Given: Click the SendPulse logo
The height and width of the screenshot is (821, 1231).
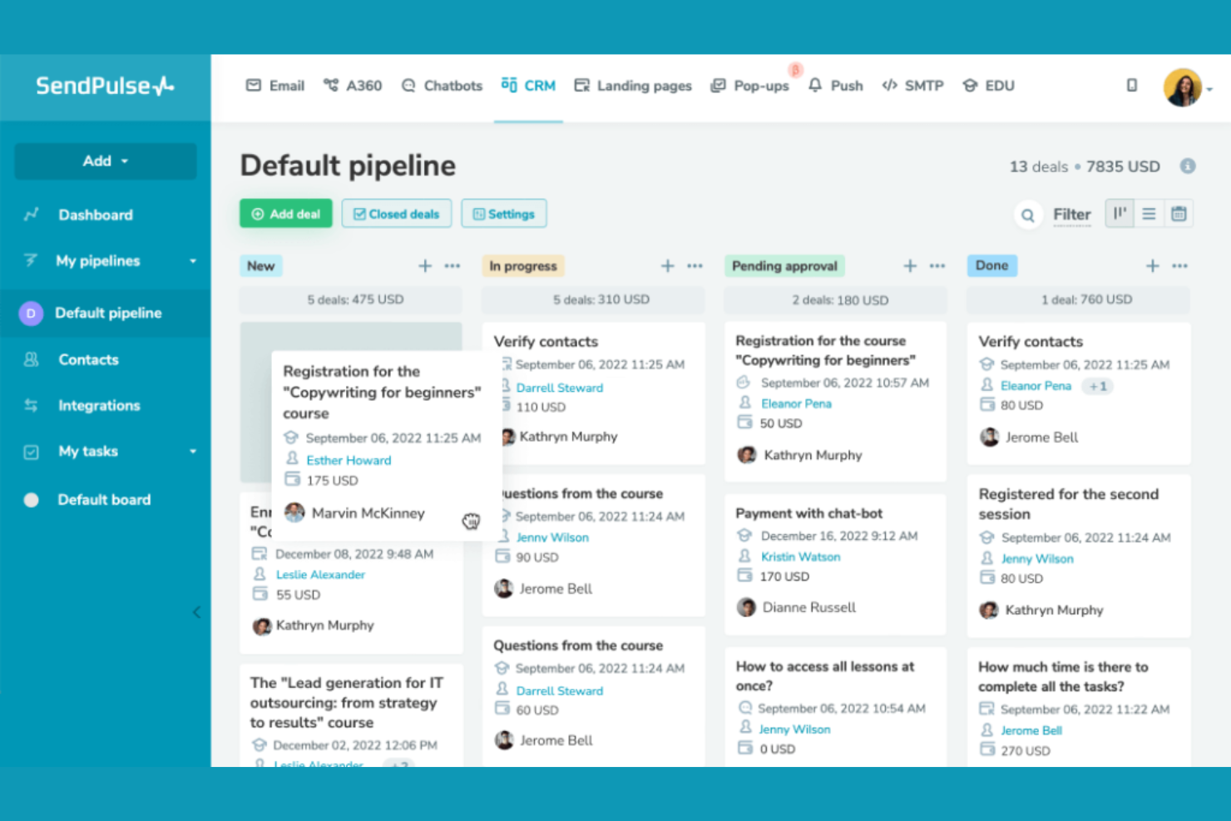Looking at the screenshot, I should tap(105, 86).
